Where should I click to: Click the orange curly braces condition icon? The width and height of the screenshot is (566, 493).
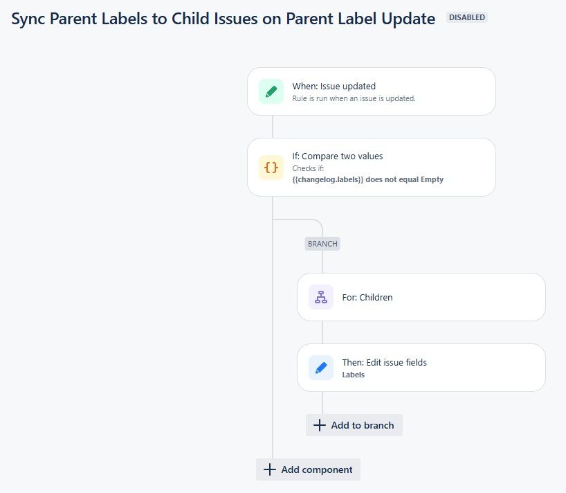pos(271,167)
